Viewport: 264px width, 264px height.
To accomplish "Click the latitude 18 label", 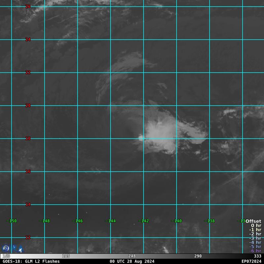I will (x=28, y=139).
